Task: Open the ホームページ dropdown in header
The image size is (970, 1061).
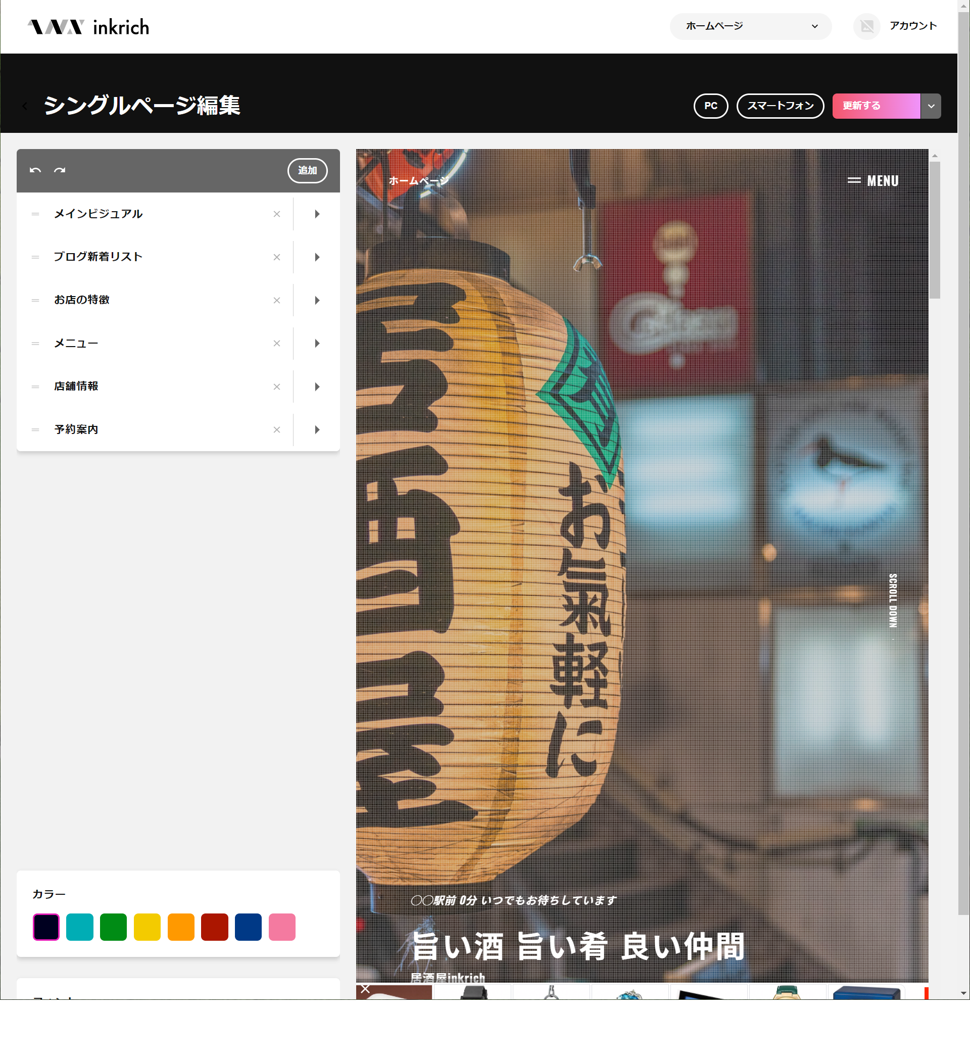Action: (x=750, y=26)
